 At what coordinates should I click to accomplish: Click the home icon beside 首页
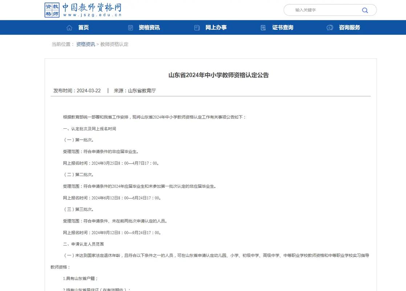(69, 28)
